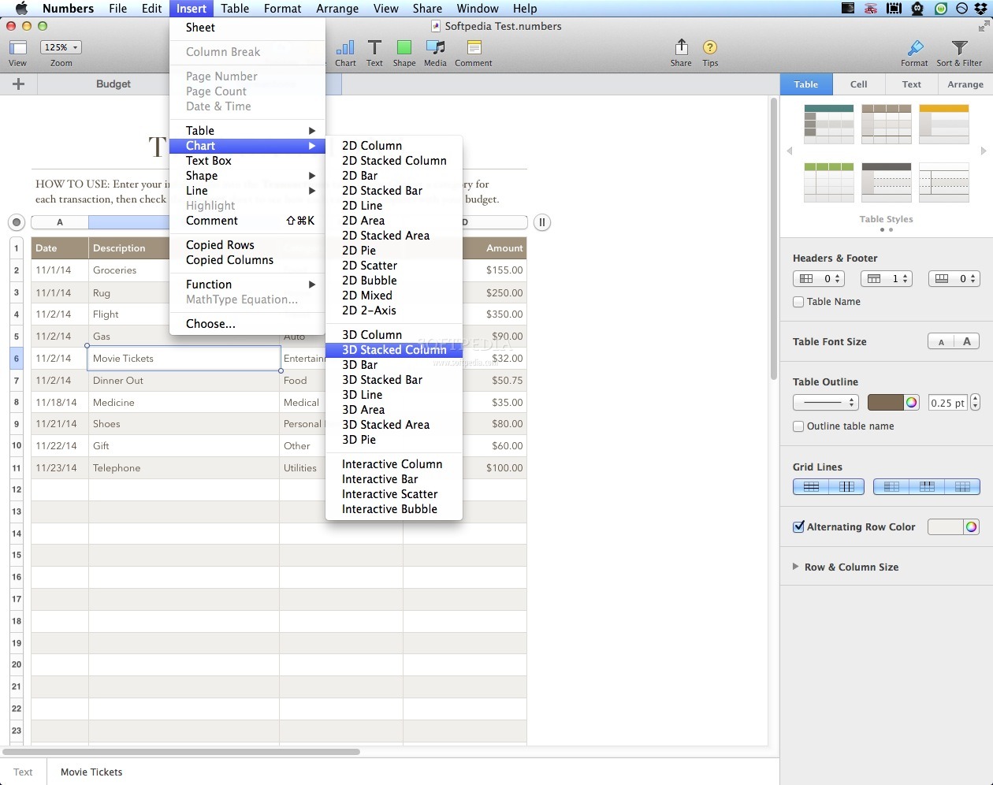
Task: Expand Row & Column Size section
Action: tap(796, 567)
